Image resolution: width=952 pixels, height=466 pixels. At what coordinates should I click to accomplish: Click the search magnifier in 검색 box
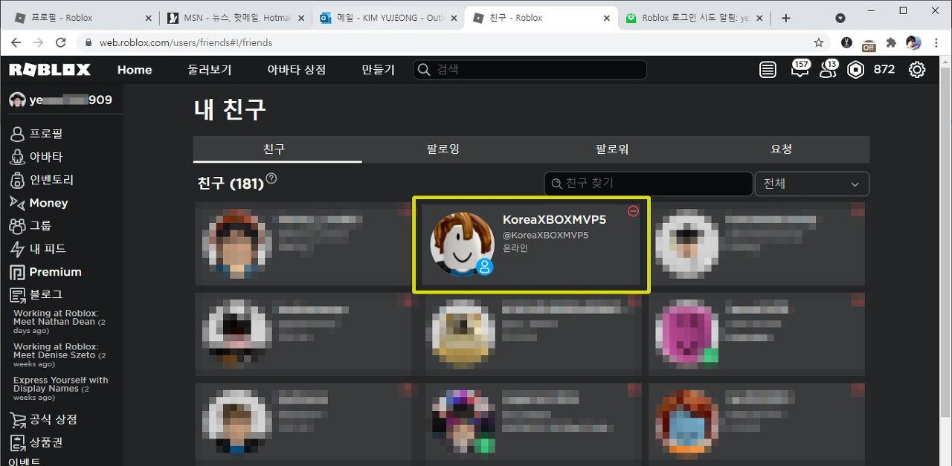pos(424,70)
